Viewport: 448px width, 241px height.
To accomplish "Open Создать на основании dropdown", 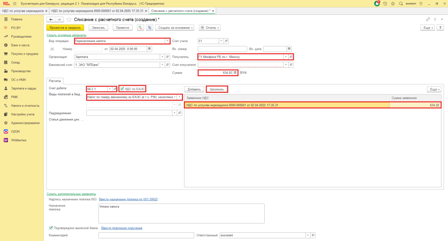I will click(x=175, y=28).
